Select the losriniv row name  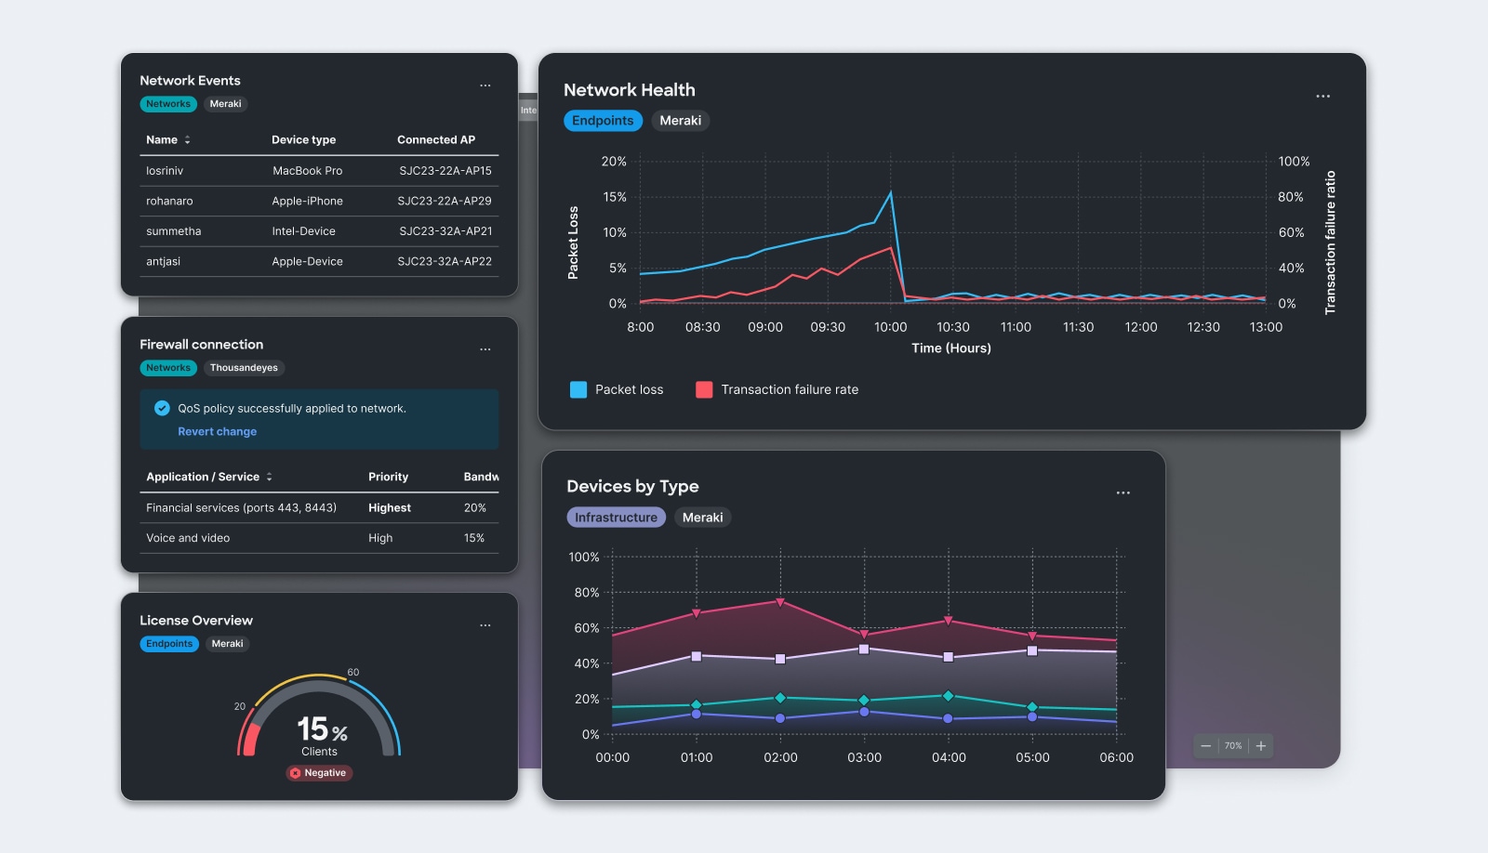click(x=165, y=171)
